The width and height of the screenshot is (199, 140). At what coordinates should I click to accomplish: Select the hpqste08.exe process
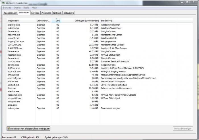pos(100,55)
